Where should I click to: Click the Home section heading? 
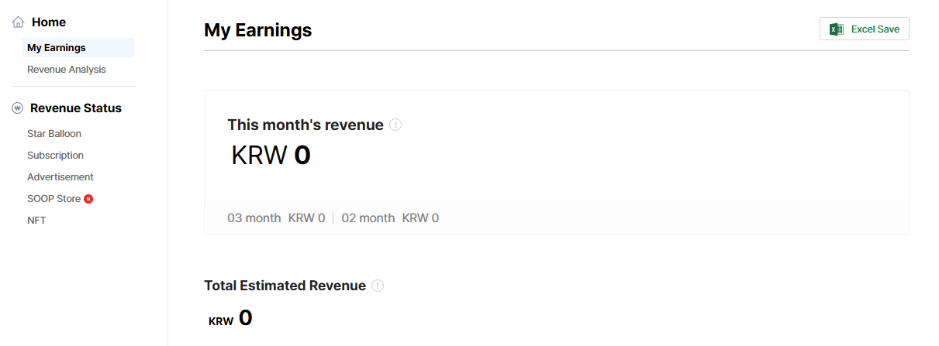(49, 22)
